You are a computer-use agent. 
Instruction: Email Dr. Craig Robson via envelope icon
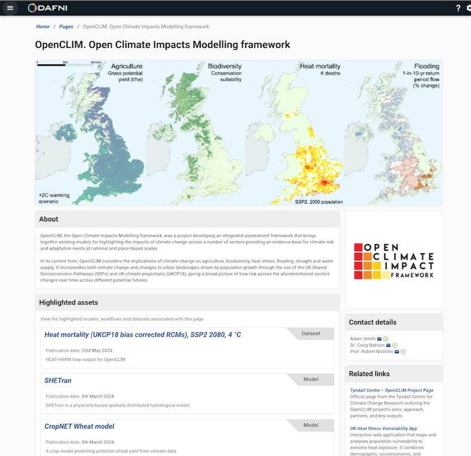click(x=388, y=346)
